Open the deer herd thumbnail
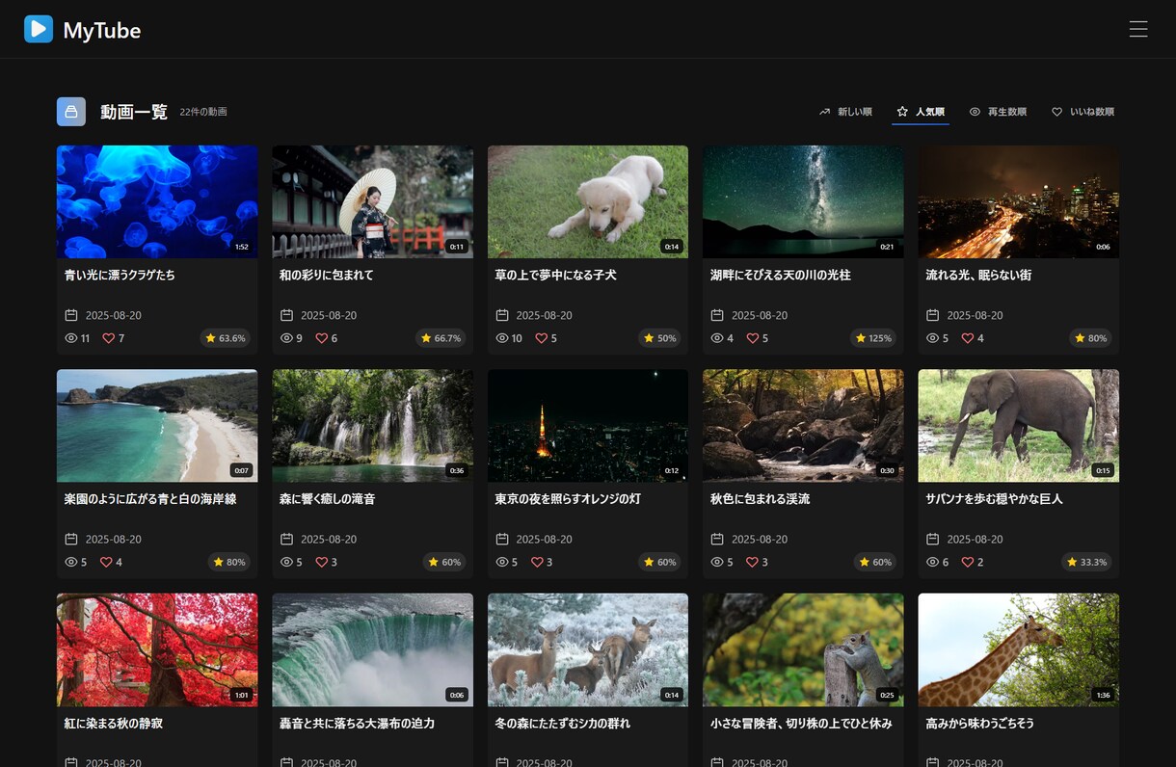Image resolution: width=1176 pixels, height=767 pixels. point(588,649)
